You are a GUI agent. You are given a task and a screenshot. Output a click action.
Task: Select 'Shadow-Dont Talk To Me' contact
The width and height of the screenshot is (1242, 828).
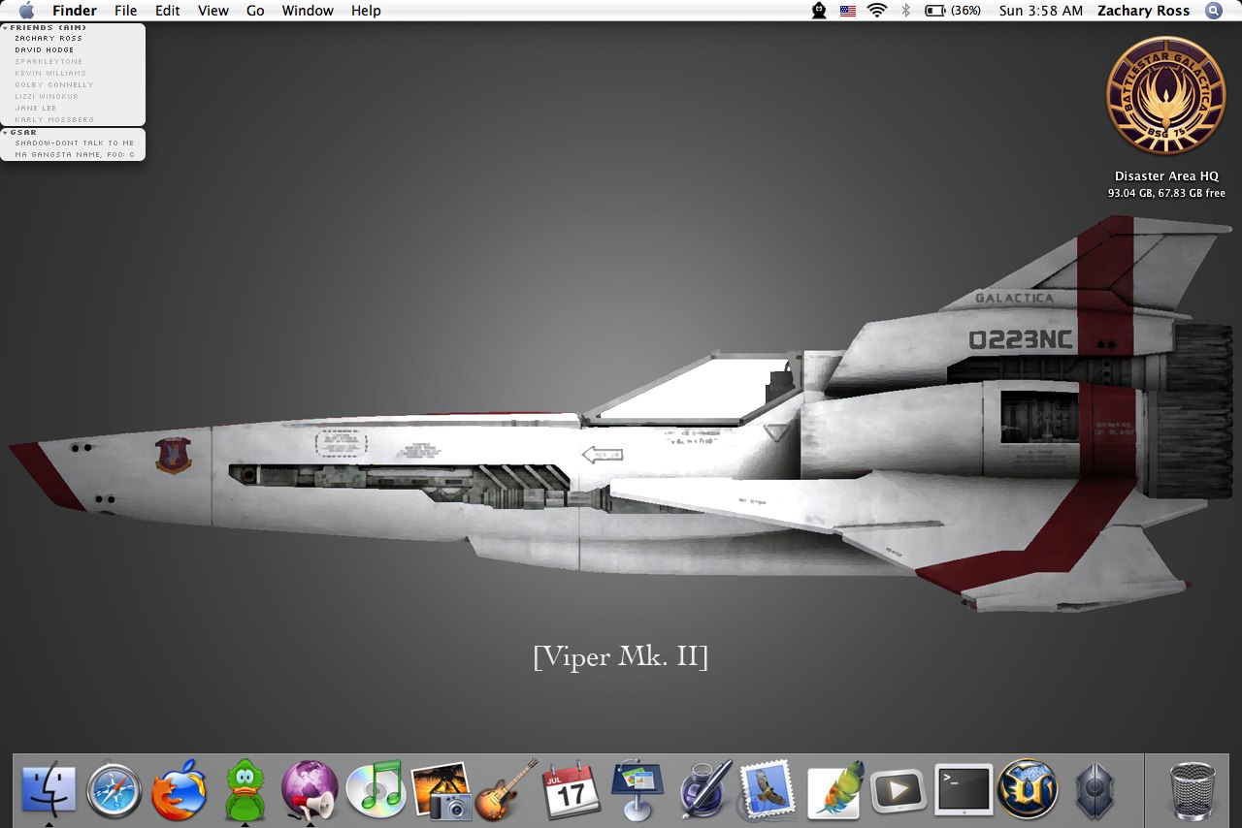coord(73,143)
